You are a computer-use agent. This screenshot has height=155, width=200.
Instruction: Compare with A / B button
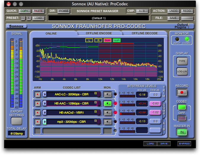click(x=142, y=11)
